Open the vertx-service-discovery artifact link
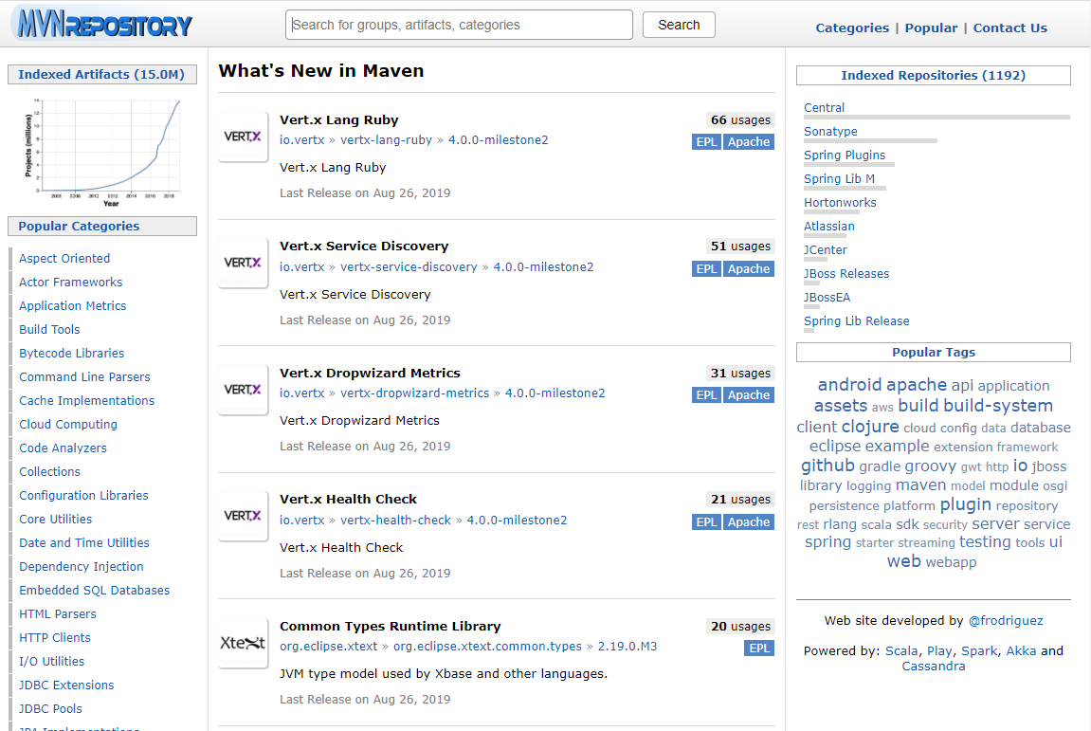The image size is (1091, 731). pos(409,266)
